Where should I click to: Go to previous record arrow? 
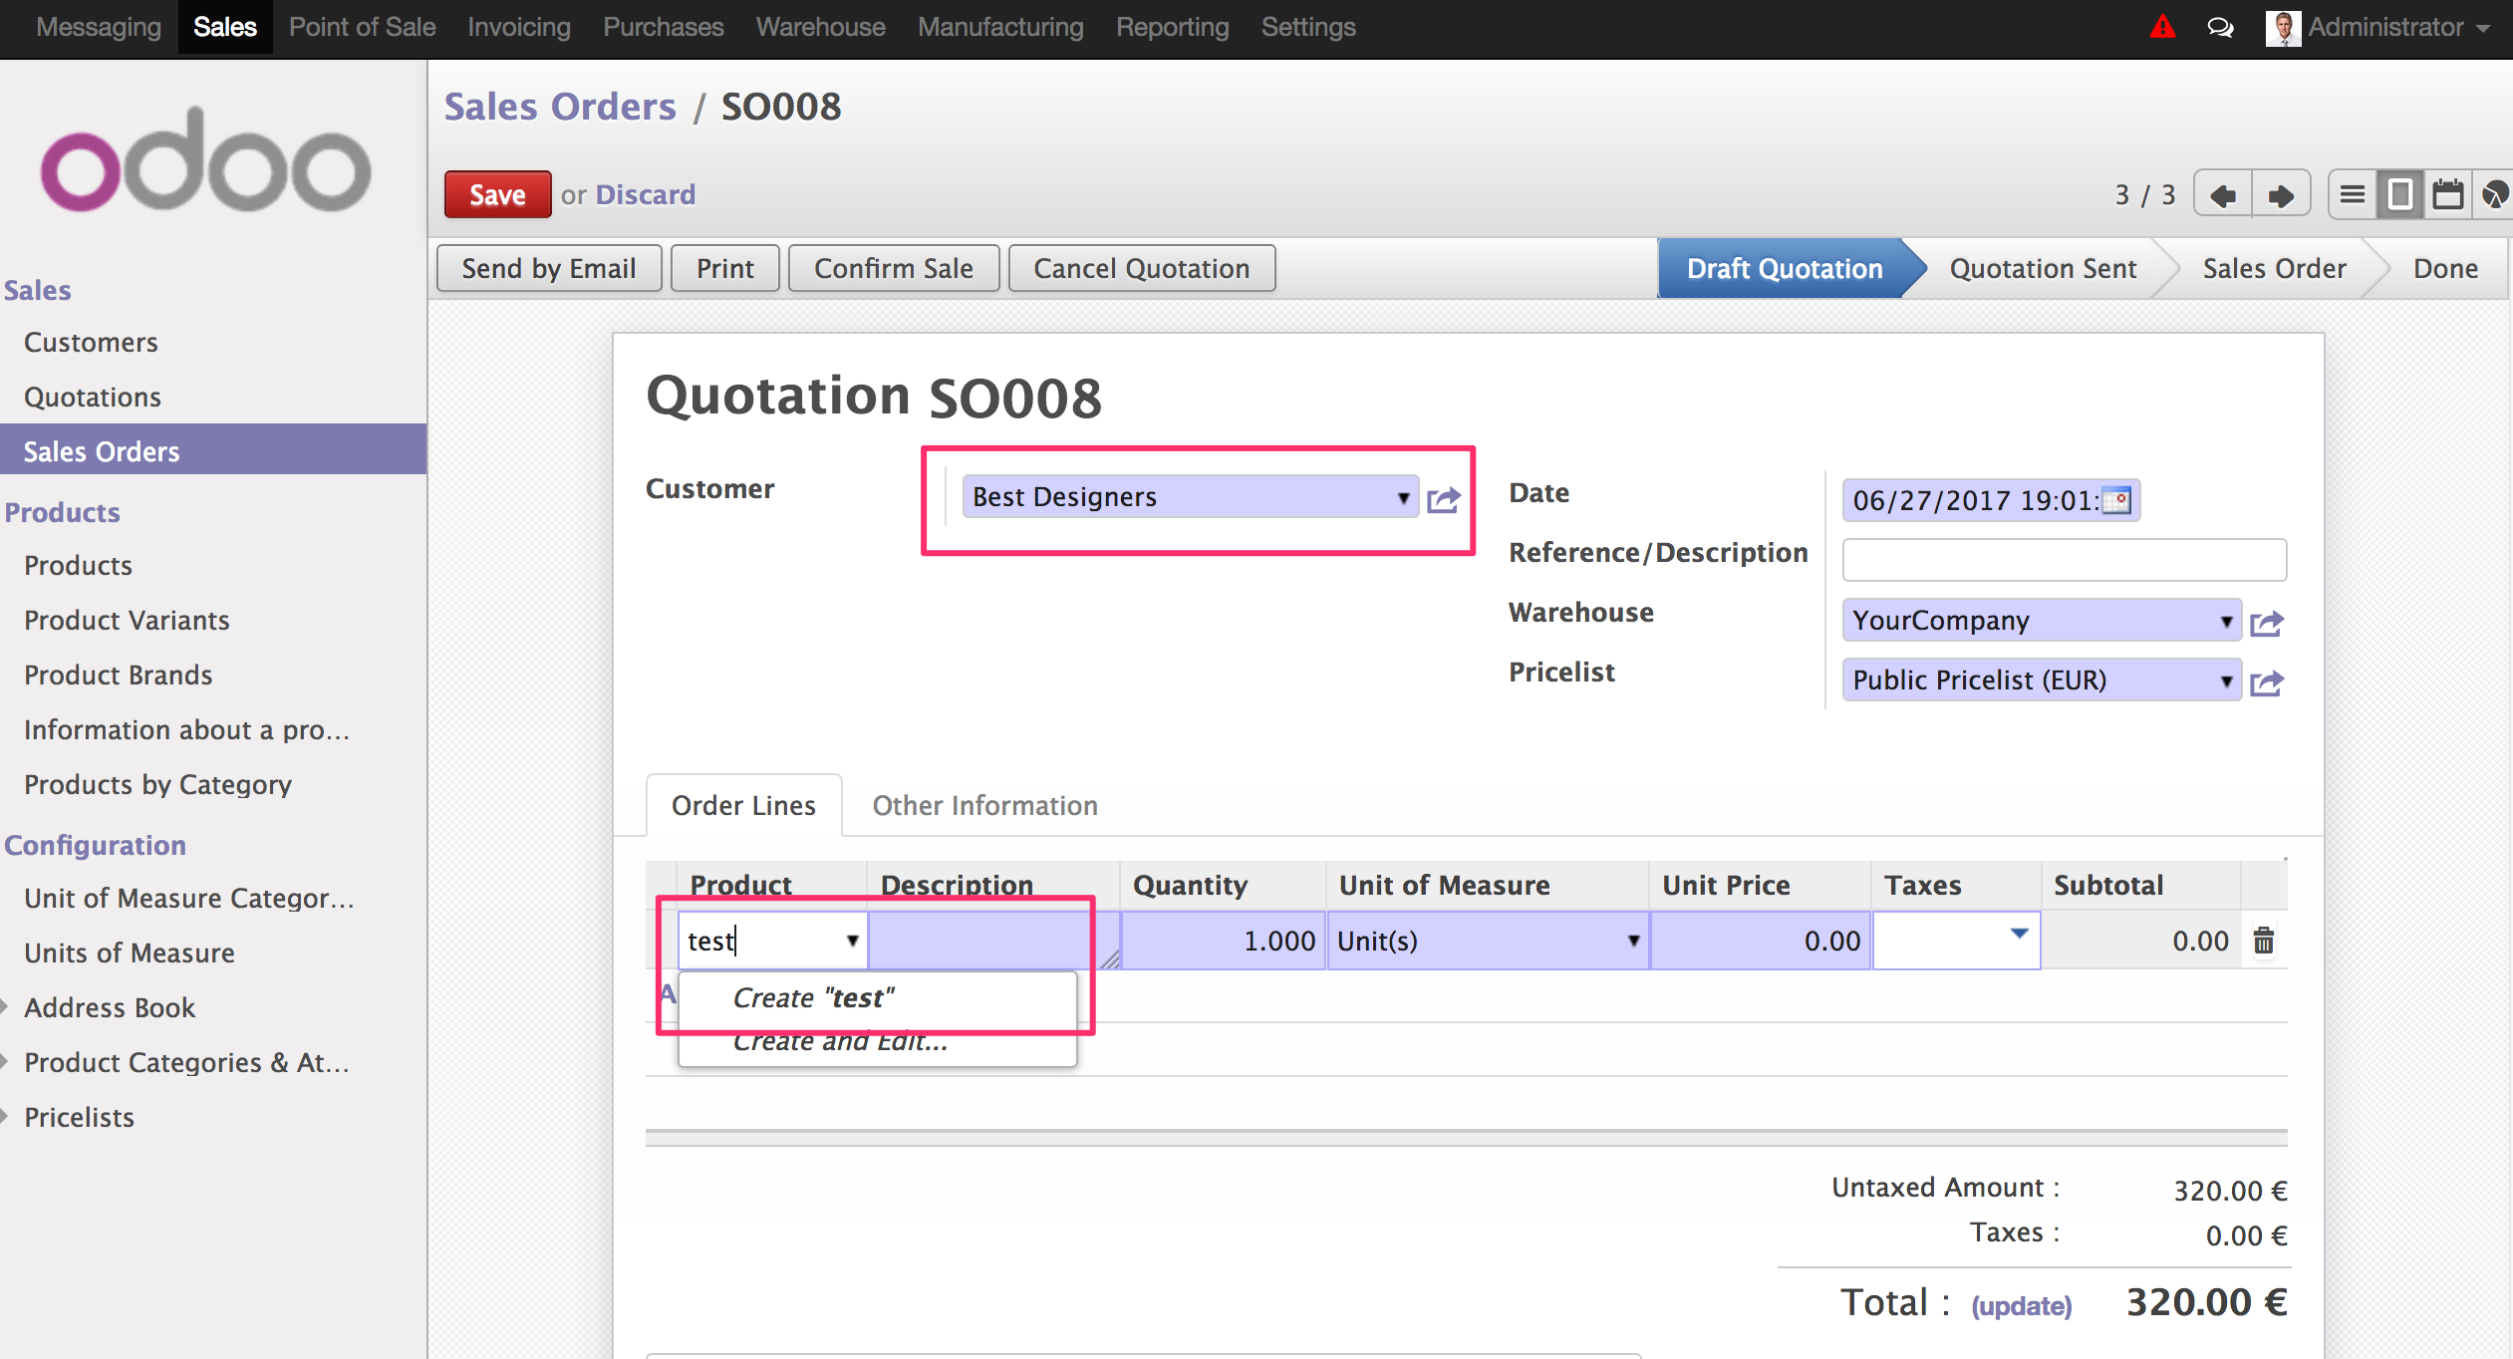(2223, 194)
